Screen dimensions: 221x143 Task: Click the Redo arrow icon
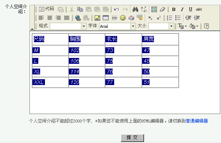[125, 10]
